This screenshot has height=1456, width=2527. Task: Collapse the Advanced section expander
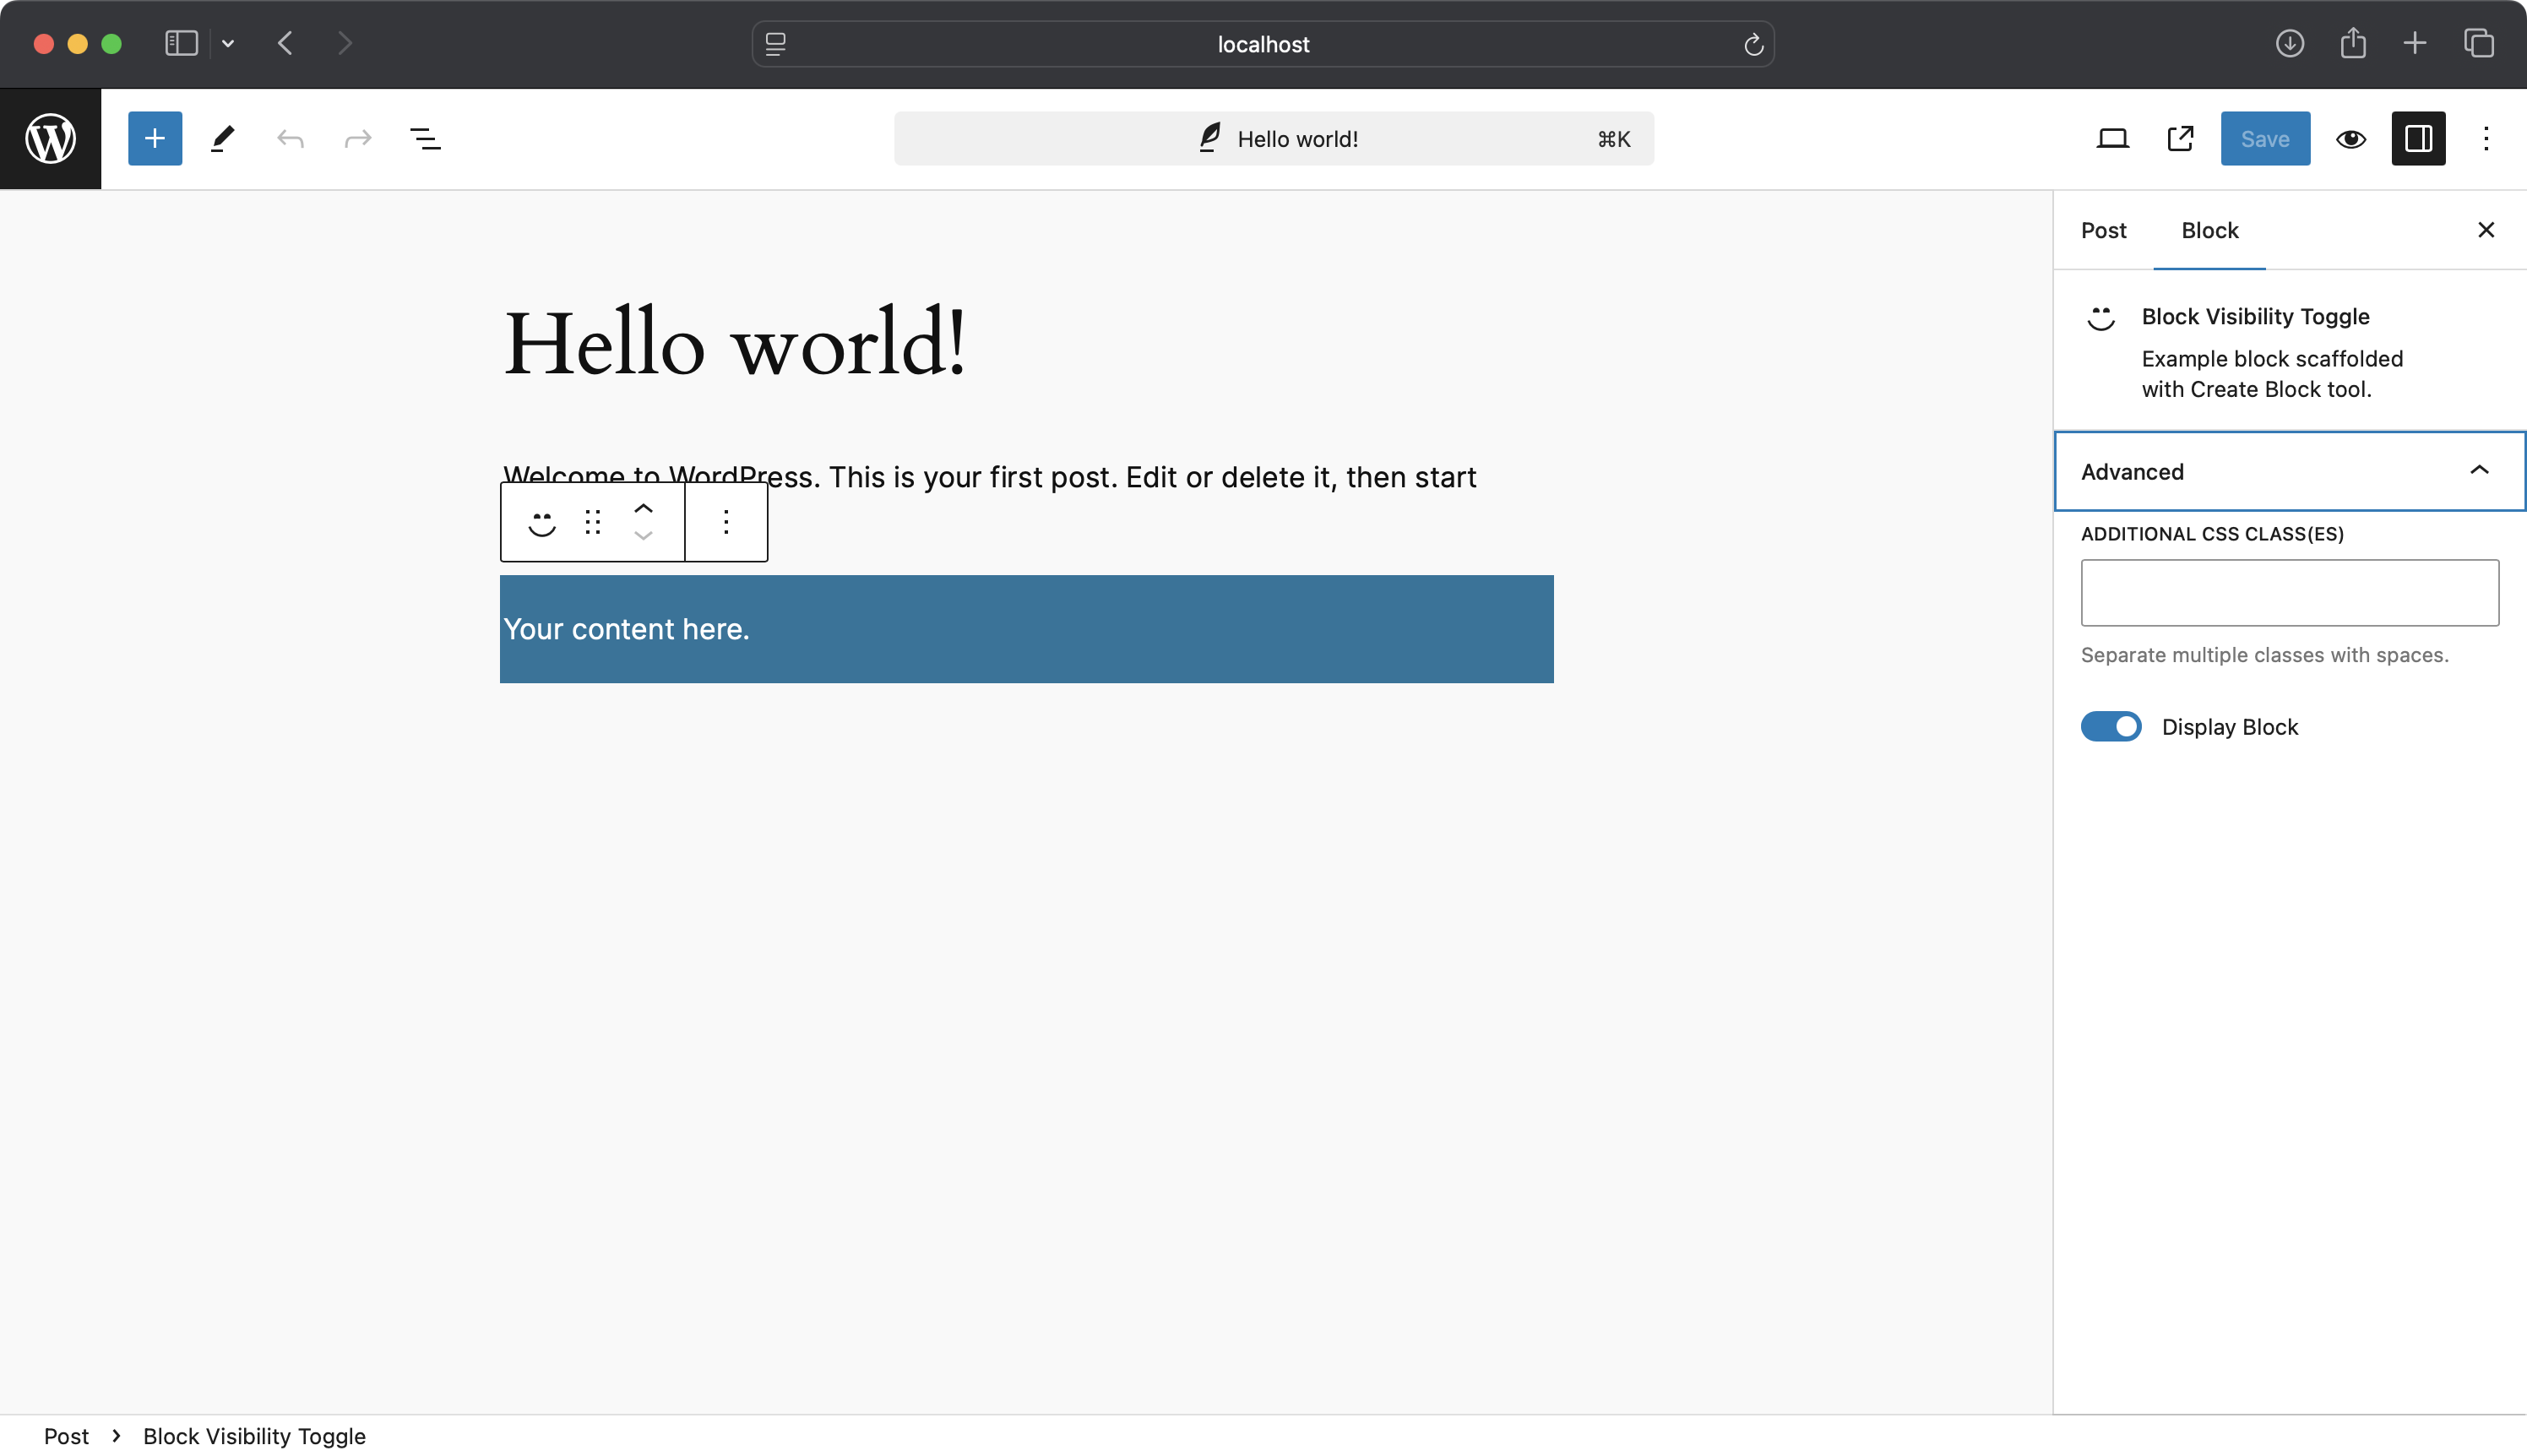coord(2482,470)
